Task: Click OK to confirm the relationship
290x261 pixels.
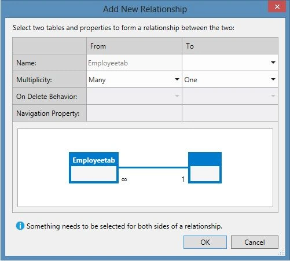Action: point(205,242)
